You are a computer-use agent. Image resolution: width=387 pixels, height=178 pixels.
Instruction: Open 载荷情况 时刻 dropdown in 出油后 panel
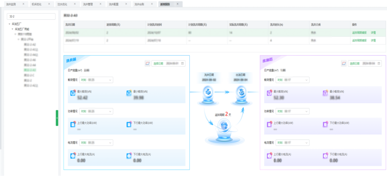pyautogui.click(x=292, y=80)
